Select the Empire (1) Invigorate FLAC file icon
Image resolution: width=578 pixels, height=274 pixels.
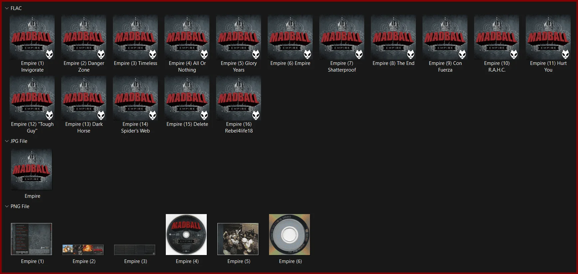(x=32, y=37)
